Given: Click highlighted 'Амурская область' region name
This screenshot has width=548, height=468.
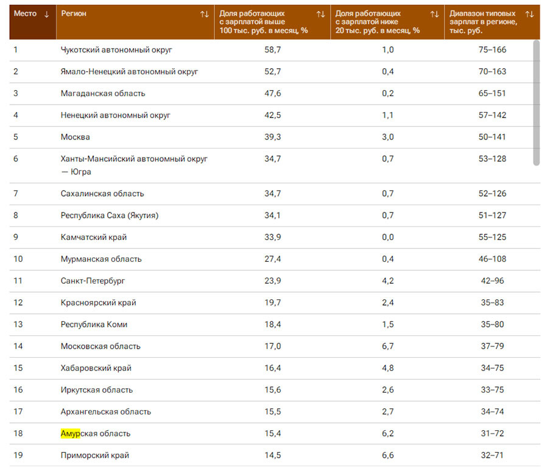Looking at the screenshot, I should [96, 433].
